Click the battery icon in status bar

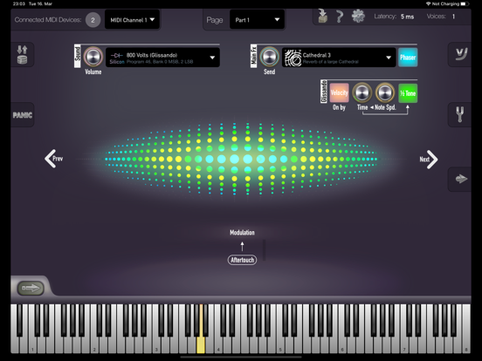465,3
